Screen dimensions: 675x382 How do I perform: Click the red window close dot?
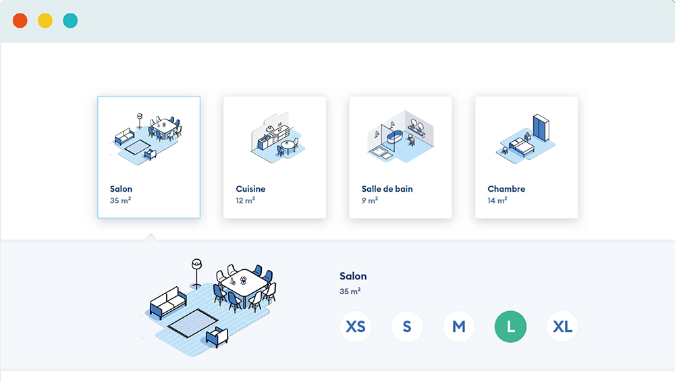click(x=20, y=21)
